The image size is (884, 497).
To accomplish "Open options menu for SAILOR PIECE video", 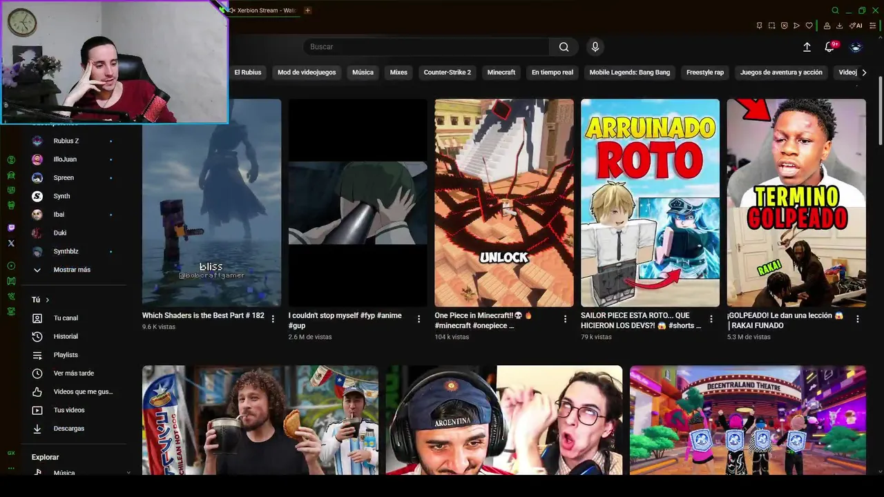I will (x=711, y=319).
